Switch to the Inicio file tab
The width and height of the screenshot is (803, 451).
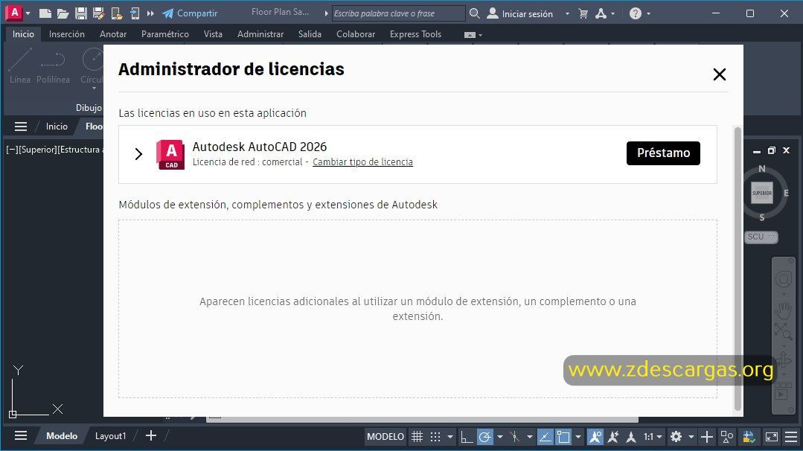point(57,127)
